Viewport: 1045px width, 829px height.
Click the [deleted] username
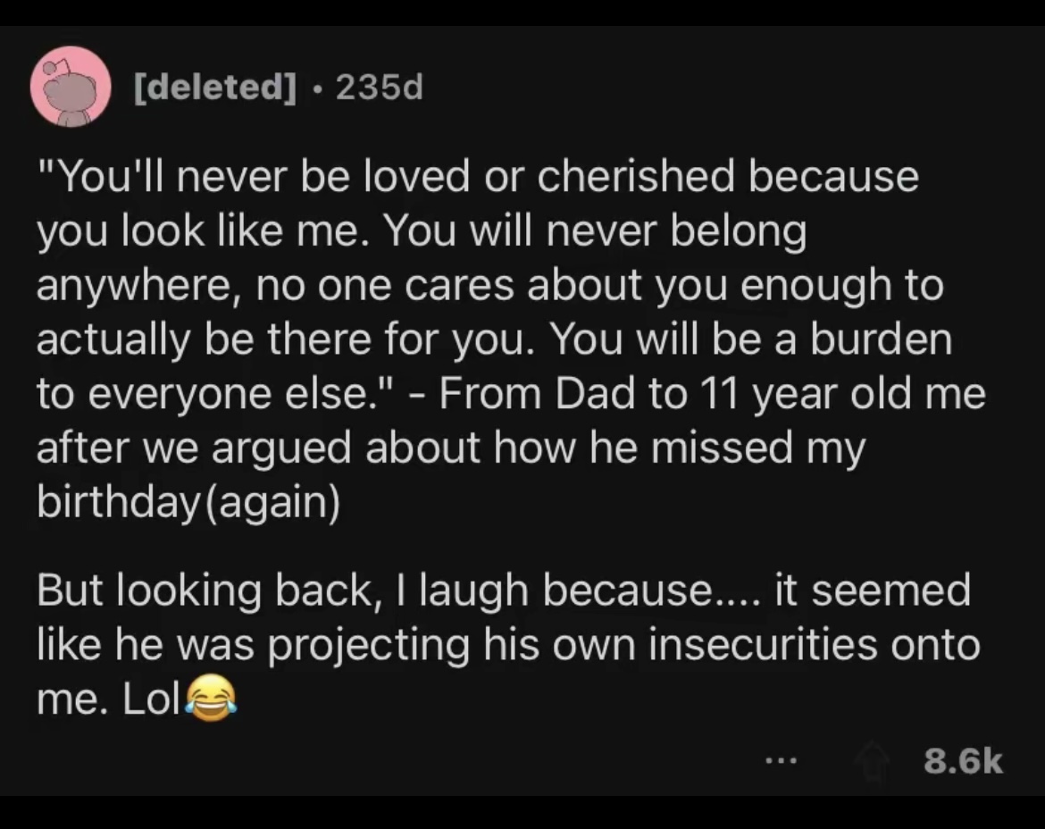(x=214, y=88)
